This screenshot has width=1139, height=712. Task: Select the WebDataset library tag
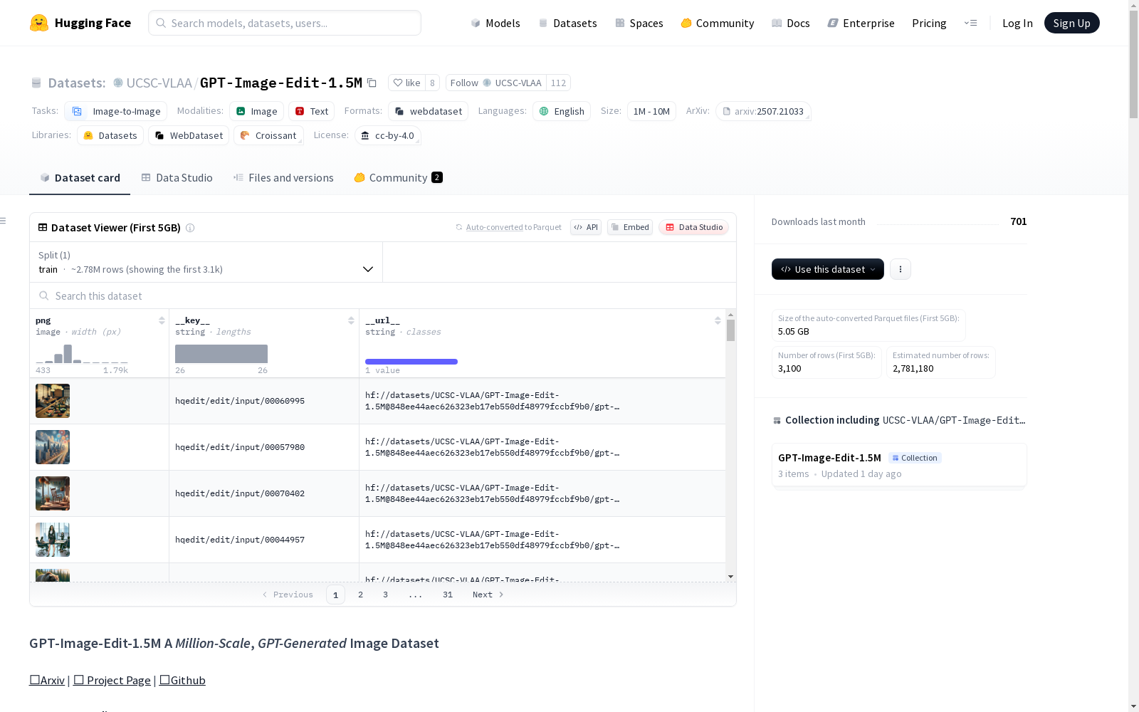point(189,135)
